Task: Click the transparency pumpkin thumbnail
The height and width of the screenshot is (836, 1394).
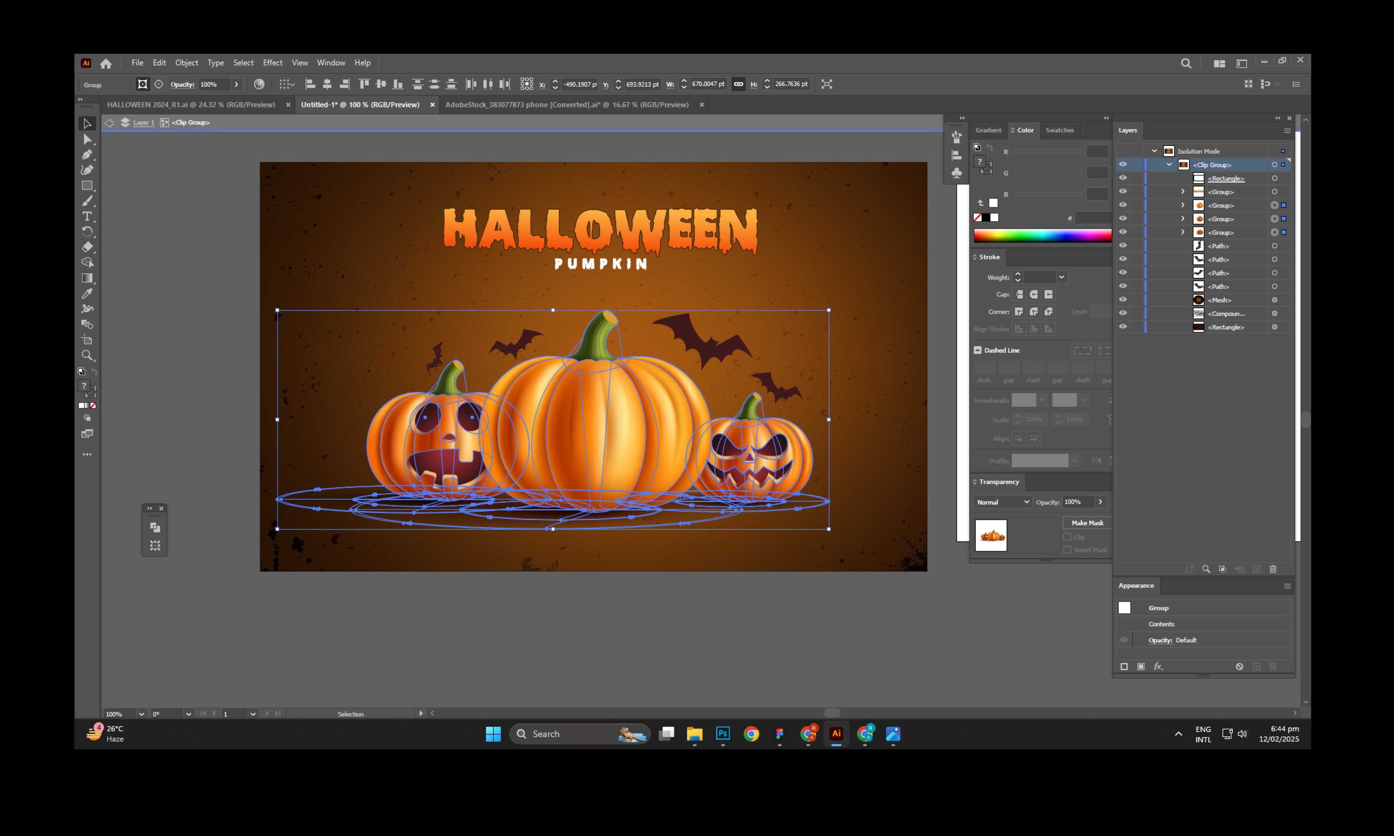Action: tap(991, 535)
